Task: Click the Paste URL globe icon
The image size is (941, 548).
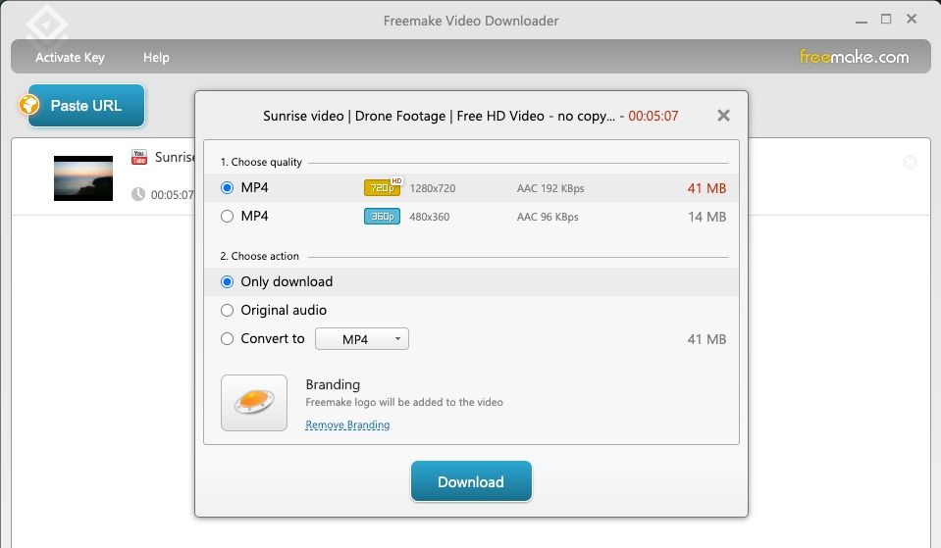Action: pyautogui.click(x=28, y=105)
